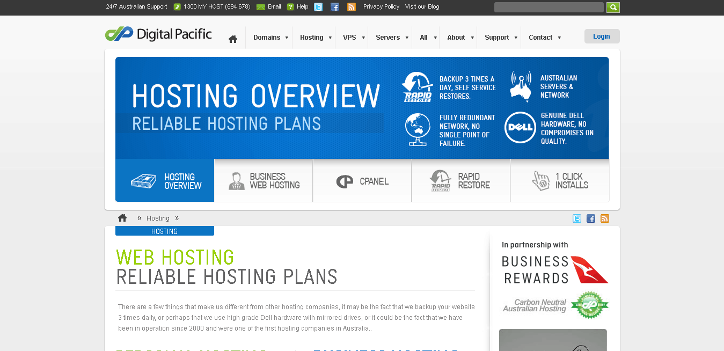The height and width of the screenshot is (351, 724).
Task: Expand the Support menu arrow
Action: (516, 38)
